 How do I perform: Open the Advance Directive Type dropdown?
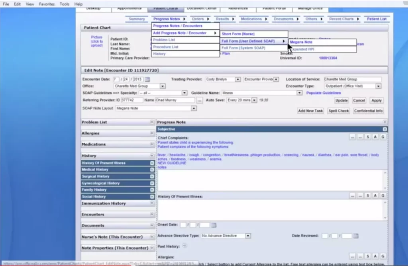248,236
